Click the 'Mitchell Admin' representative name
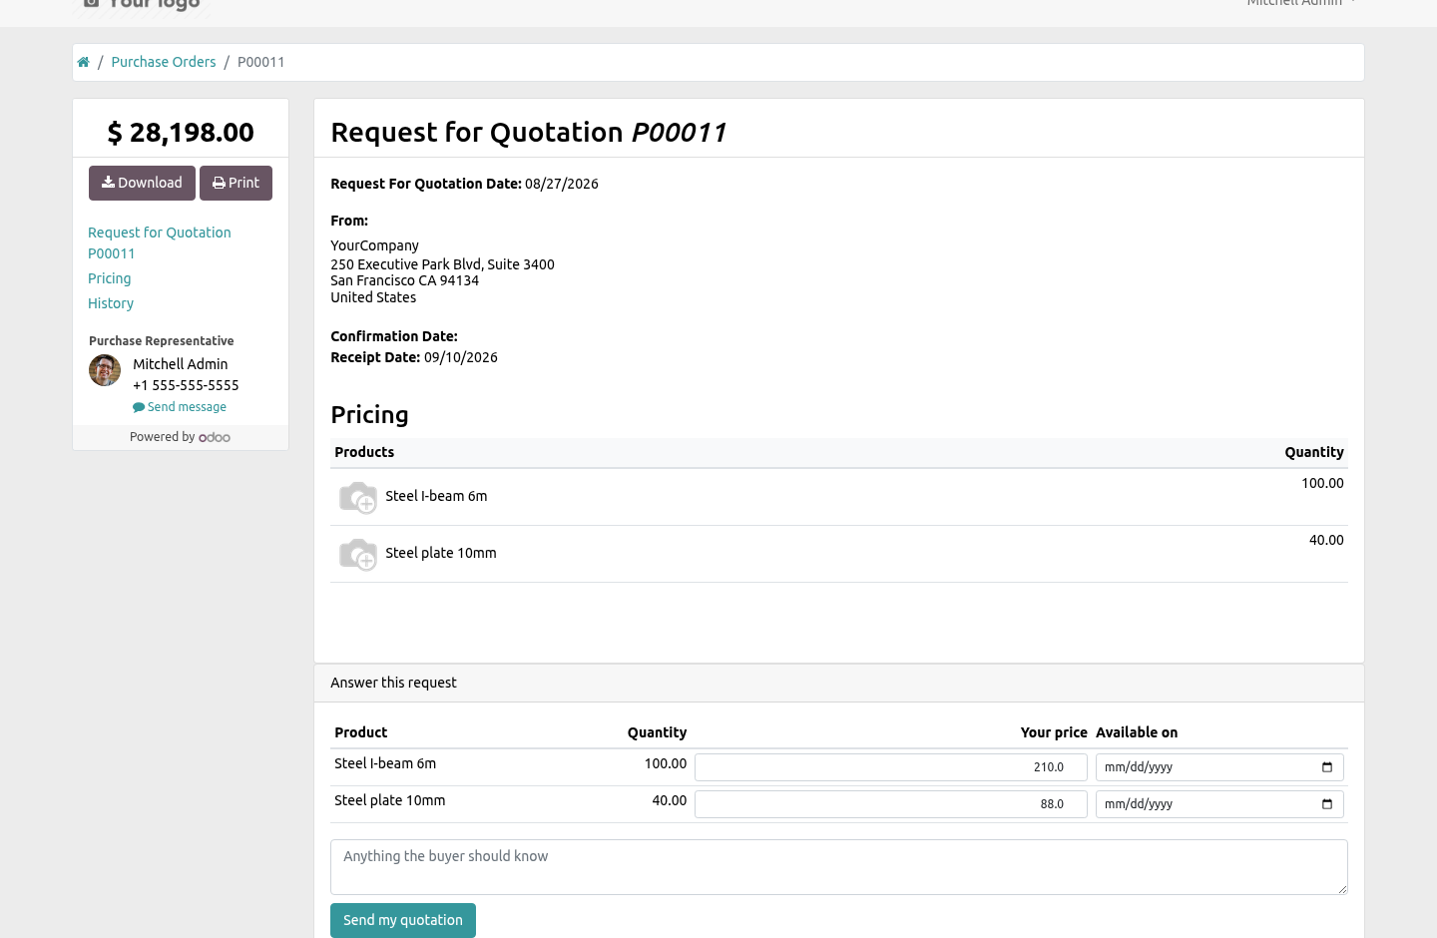The width and height of the screenshot is (1437, 938). pyautogui.click(x=181, y=364)
